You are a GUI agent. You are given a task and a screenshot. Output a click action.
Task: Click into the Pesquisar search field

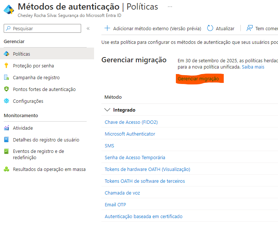pos(44,28)
